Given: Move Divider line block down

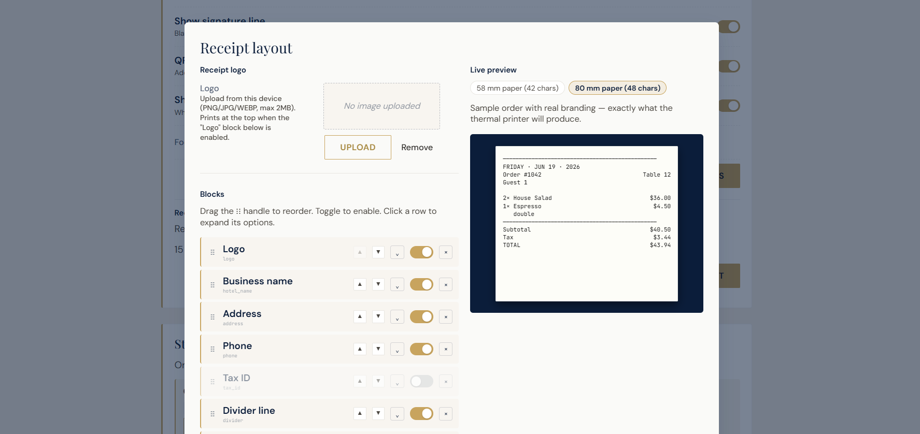Looking at the screenshot, I should click(x=378, y=413).
